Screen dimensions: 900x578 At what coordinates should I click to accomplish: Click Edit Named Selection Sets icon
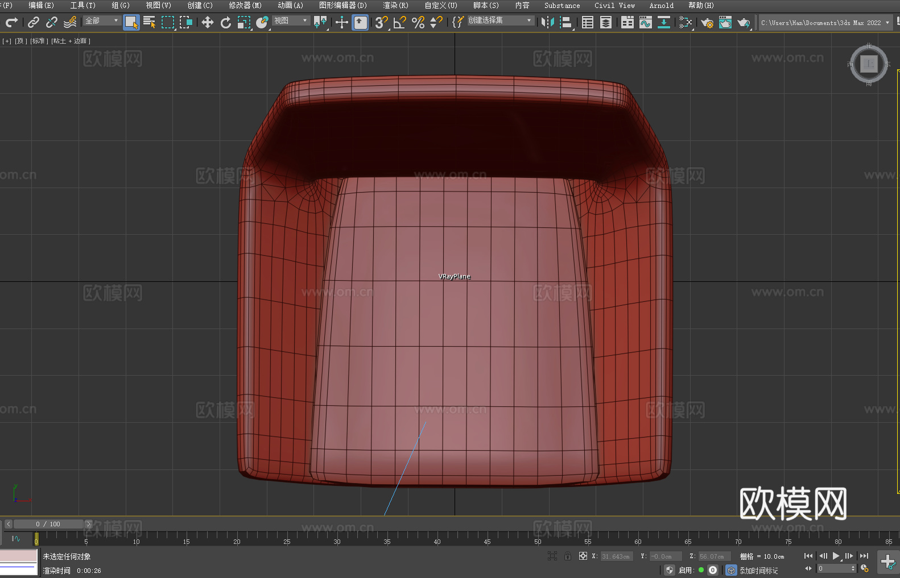pyautogui.click(x=458, y=22)
